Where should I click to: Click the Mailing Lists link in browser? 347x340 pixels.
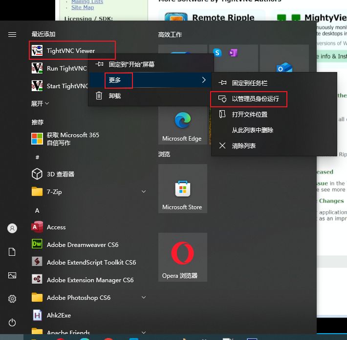tap(87, 2)
